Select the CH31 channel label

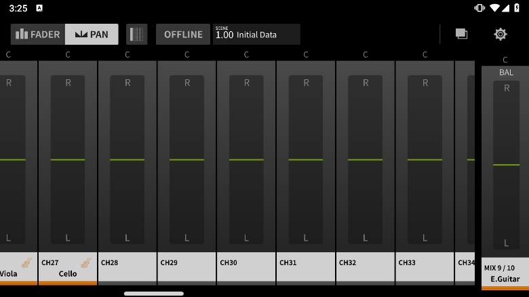tap(306, 269)
